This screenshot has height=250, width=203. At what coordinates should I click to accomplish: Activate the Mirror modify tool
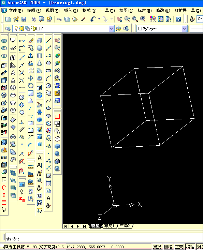coord(31,56)
